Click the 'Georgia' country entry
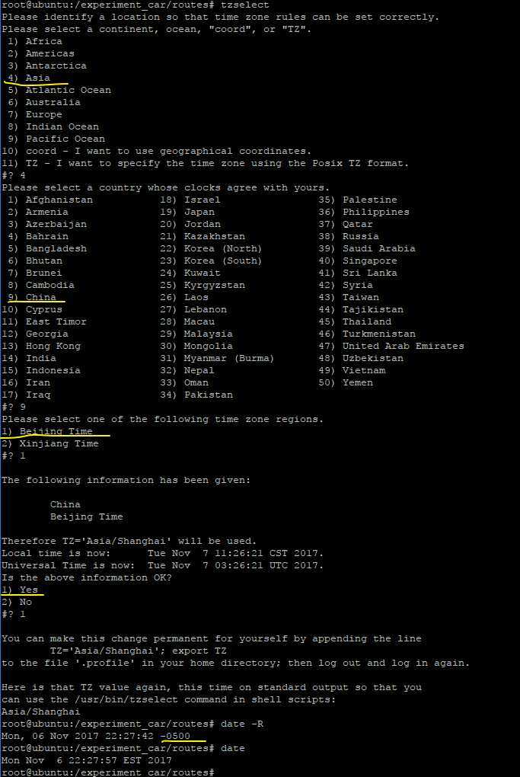Screen dimensions: 520x777 point(47,334)
